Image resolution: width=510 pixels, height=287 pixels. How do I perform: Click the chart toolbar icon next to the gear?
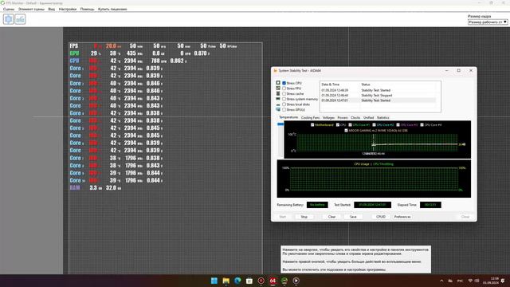pyautogui.click(x=20, y=19)
